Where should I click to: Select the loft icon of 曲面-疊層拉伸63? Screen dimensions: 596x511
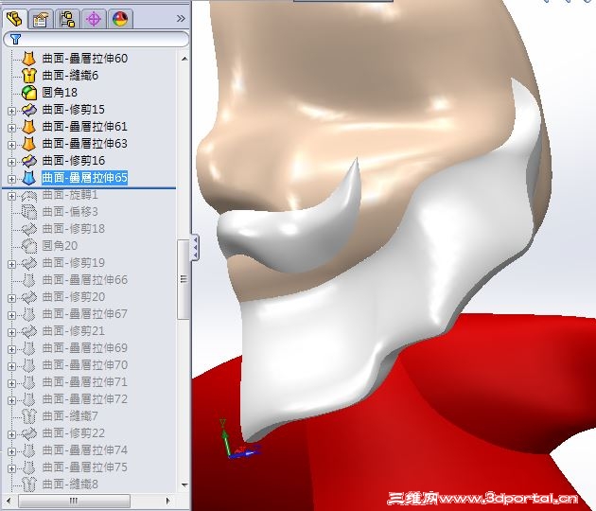point(29,144)
